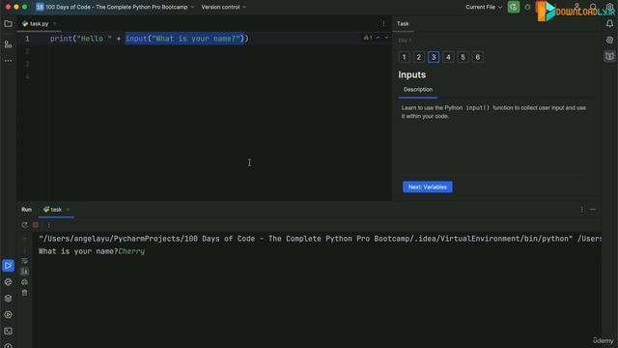Click the Run panel title label
Image resolution: width=618 pixels, height=348 pixels.
click(x=26, y=210)
